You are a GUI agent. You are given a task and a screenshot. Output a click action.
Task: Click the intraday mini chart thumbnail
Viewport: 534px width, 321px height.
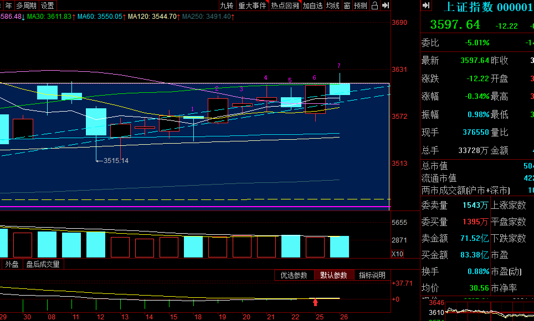tap(489, 312)
